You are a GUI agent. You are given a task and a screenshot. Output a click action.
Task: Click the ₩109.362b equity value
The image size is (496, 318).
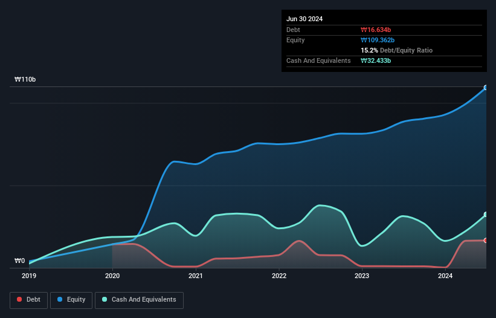pos(378,40)
